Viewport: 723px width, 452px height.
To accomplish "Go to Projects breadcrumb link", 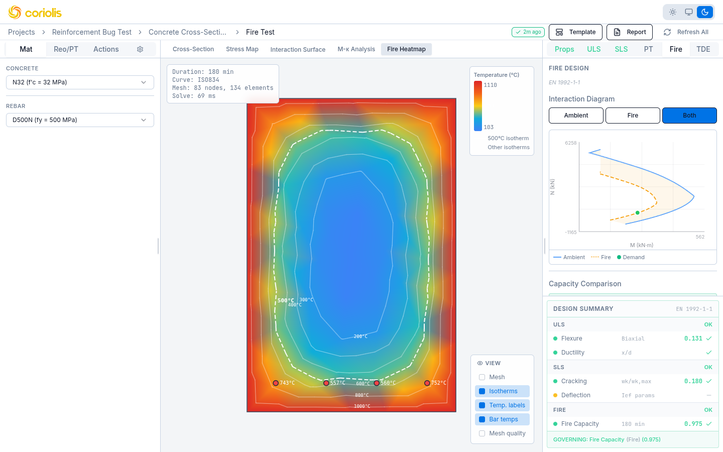I will click(x=22, y=32).
